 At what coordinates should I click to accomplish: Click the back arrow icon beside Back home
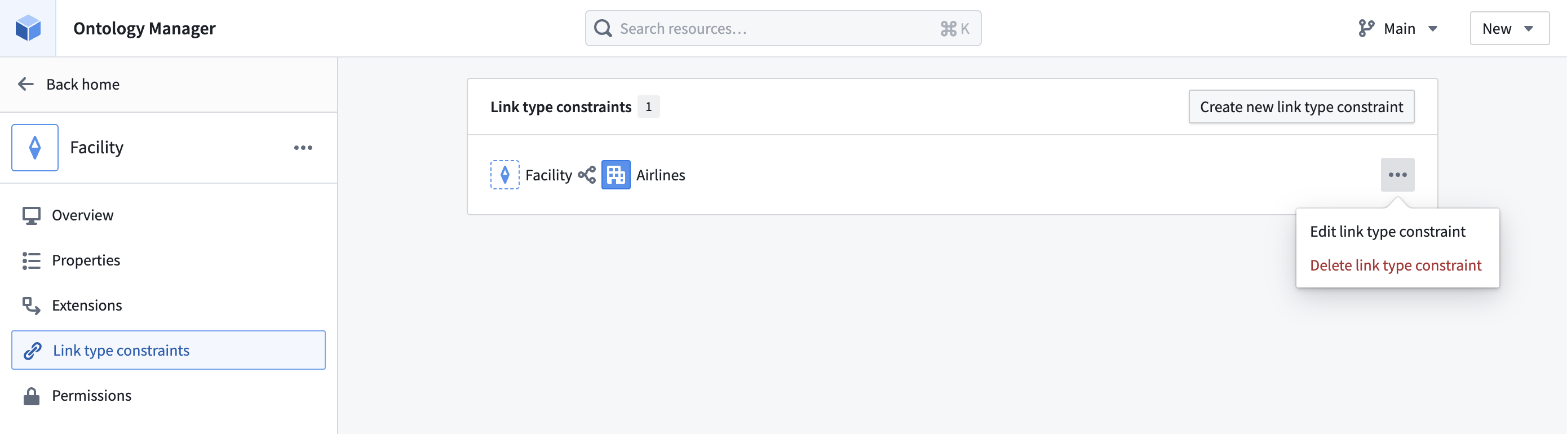click(25, 84)
